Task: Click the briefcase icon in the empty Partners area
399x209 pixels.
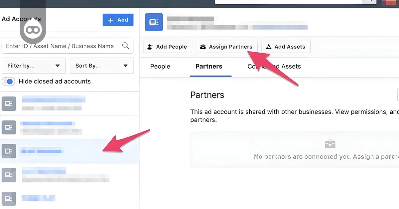Action: click(x=330, y=144)
